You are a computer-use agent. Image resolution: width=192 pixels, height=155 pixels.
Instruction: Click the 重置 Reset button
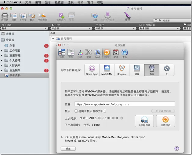(x=68, y=149)
